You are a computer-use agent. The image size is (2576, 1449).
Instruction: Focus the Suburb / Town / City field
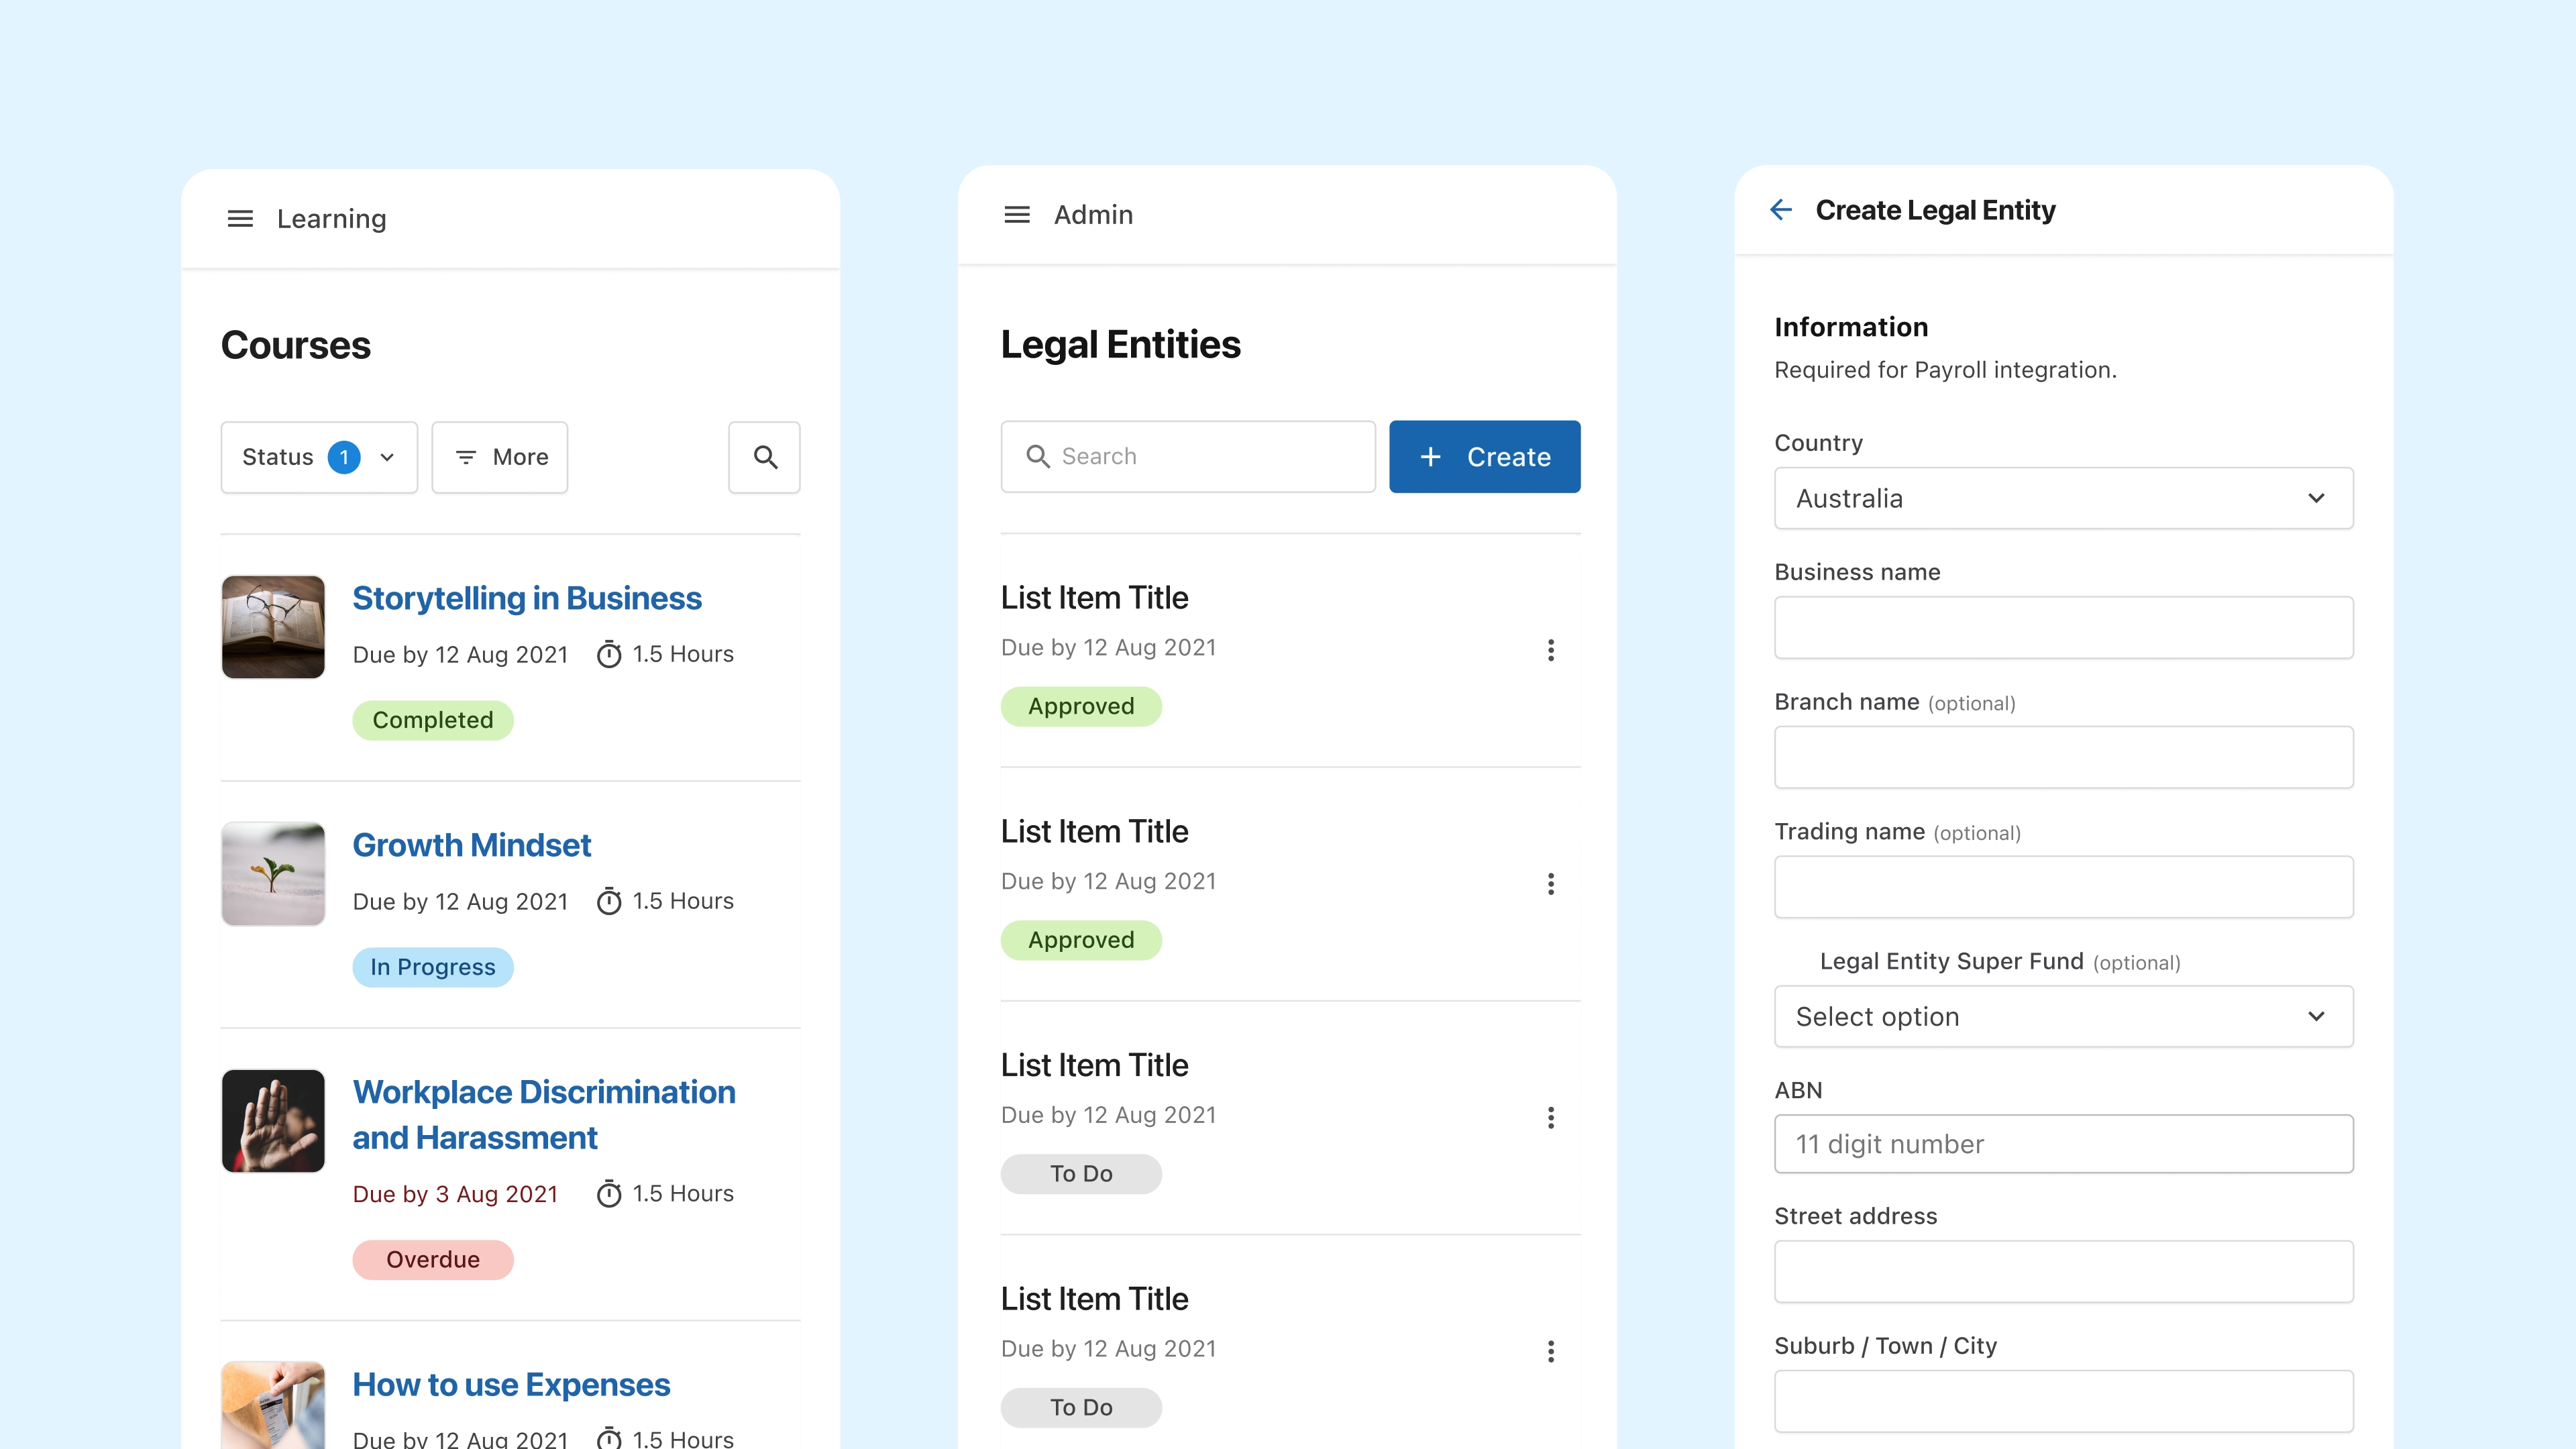(2063, 1401)
